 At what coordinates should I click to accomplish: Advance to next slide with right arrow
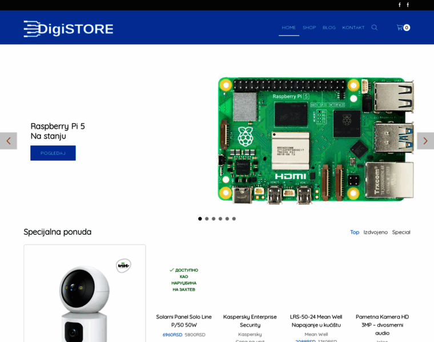click(x=425, y=141)
